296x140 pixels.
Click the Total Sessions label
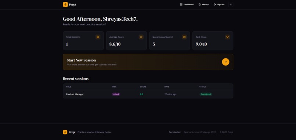click(73, 37)
